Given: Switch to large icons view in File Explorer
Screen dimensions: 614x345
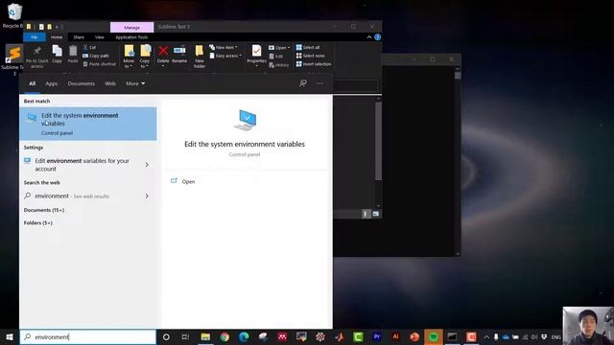Looking at the screenshot, I should [375, 214].
